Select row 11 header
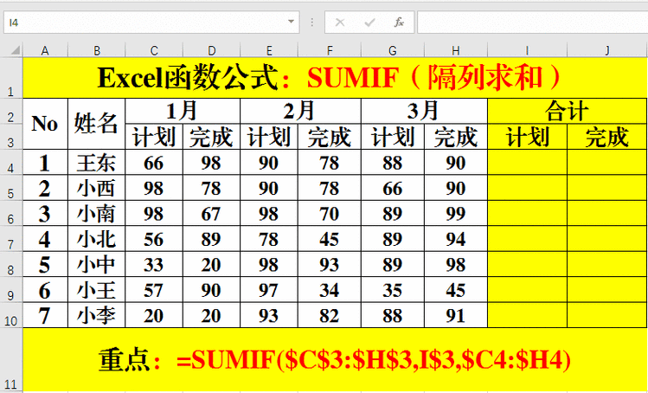This screenshot has width=648, height=393. tap(11, 360)
